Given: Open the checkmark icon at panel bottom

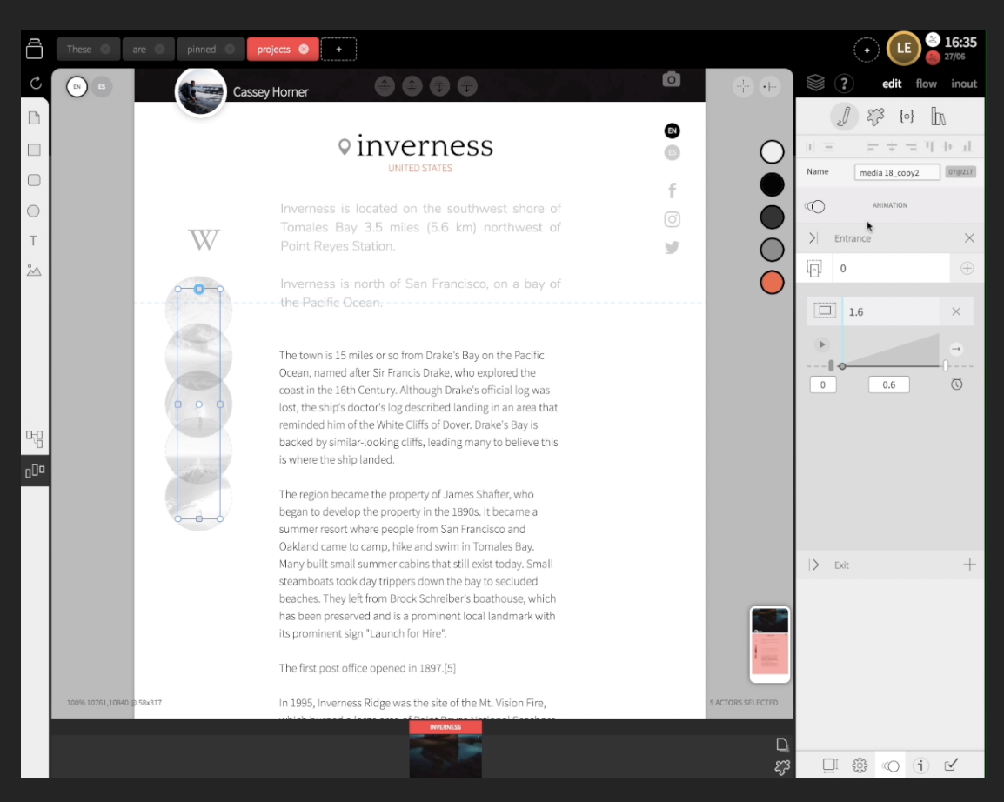Looking at the screenshot, I should 951,765.
